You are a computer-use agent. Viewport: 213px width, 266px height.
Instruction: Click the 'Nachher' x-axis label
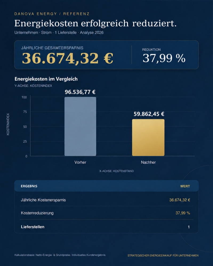(x=148, y=162)
